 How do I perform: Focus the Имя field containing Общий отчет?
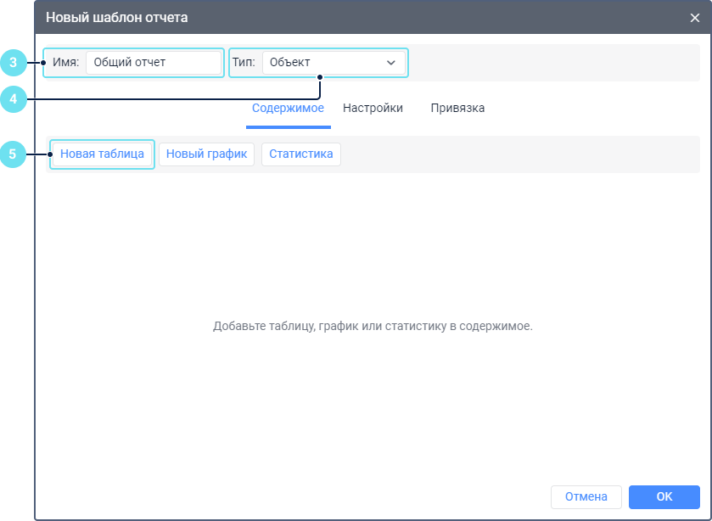[153, 63]
